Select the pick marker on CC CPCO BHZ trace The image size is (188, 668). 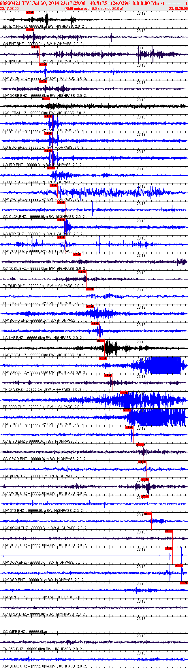click(x=140, y=445)
